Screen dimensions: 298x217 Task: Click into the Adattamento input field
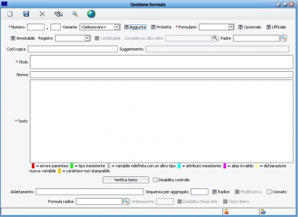point(89,192)
